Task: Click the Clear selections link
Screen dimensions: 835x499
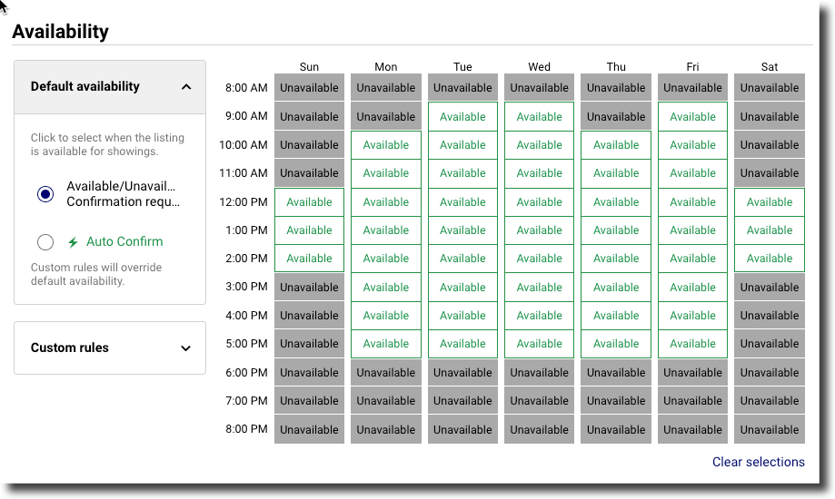Action: pyautogui.click(x=759, y=462)
